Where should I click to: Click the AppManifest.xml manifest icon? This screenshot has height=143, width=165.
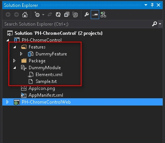[x=24, y=95]
